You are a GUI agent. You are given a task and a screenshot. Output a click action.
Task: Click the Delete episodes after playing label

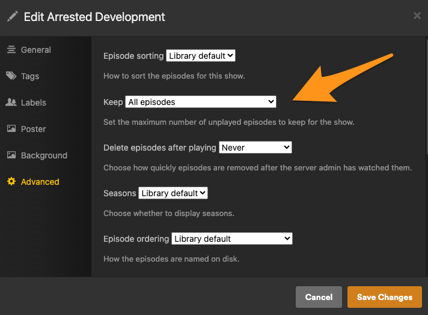[x=160, y=148]
